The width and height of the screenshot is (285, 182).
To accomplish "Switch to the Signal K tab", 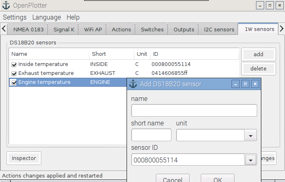I will 64,30.
